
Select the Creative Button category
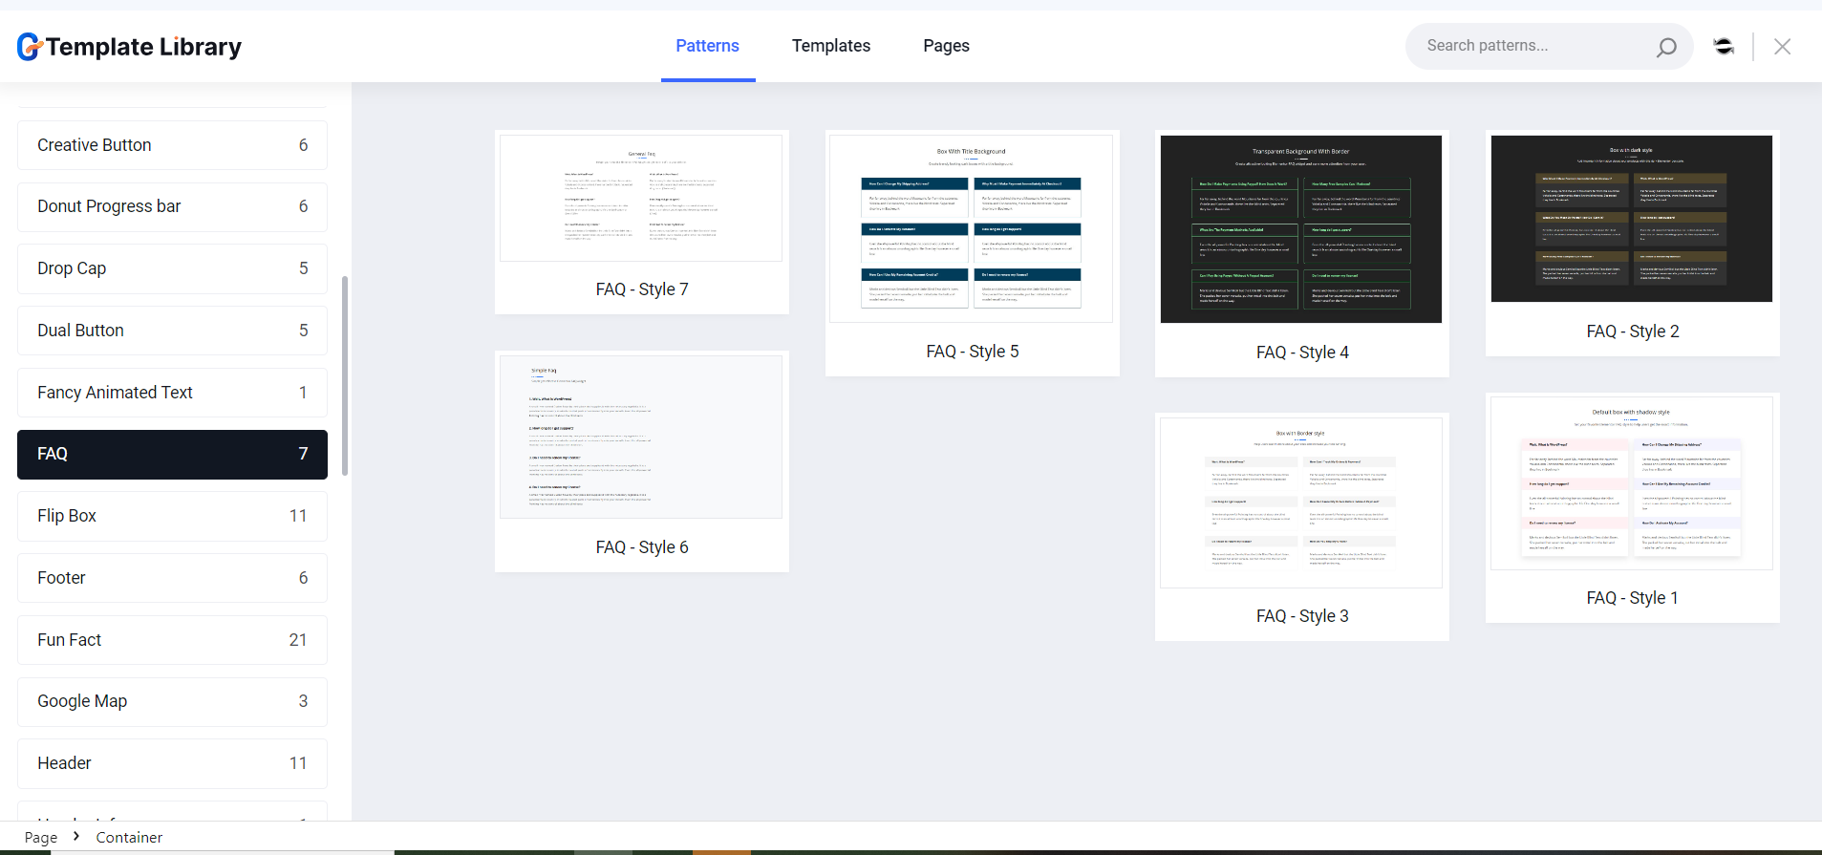coord(172,145)
